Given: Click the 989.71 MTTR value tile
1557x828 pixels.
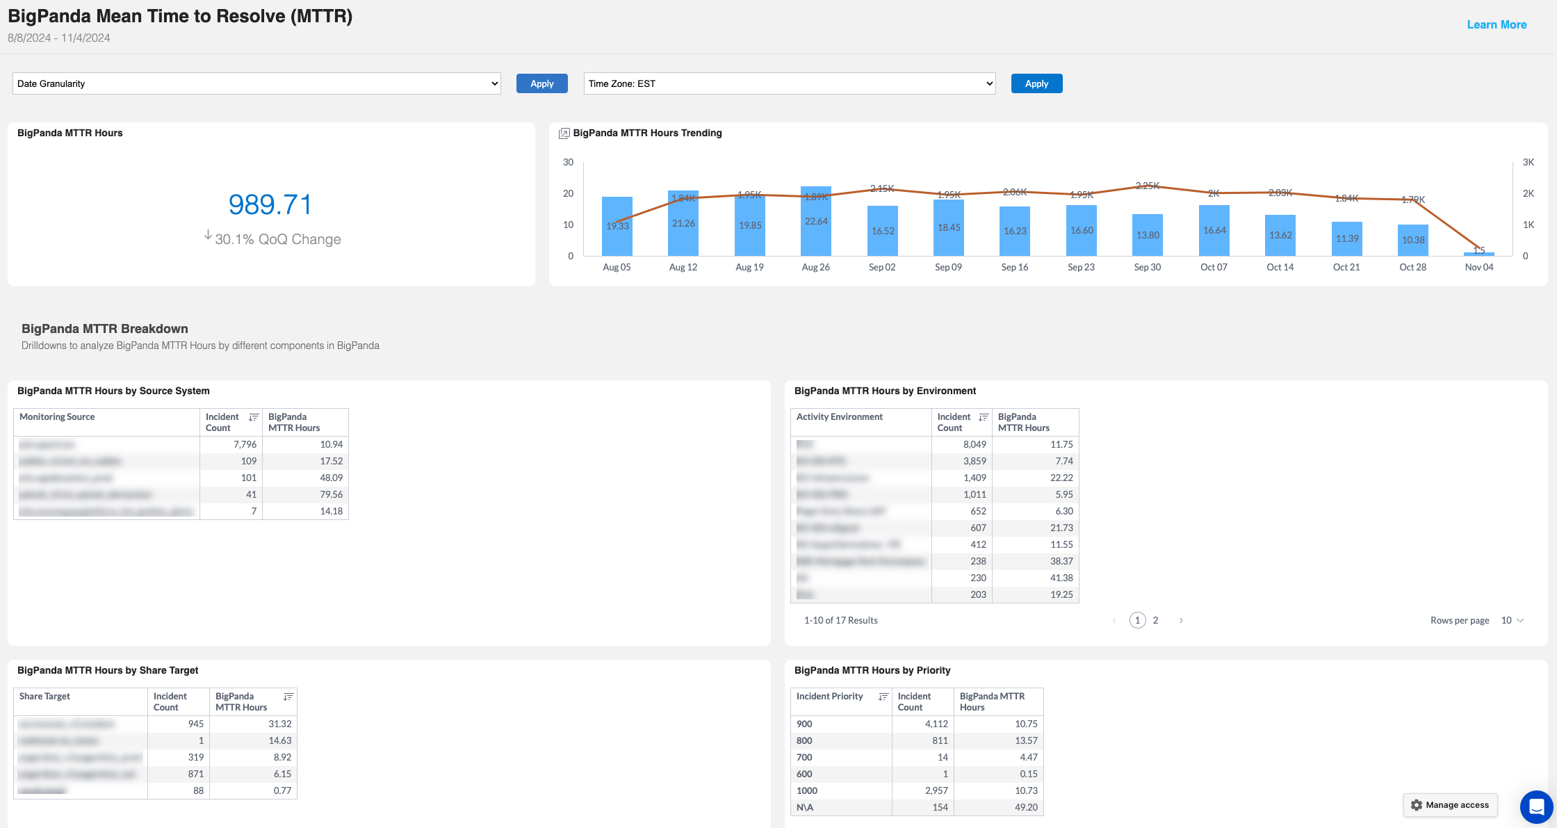Looking at the screenshot, I should click(271, 204).
